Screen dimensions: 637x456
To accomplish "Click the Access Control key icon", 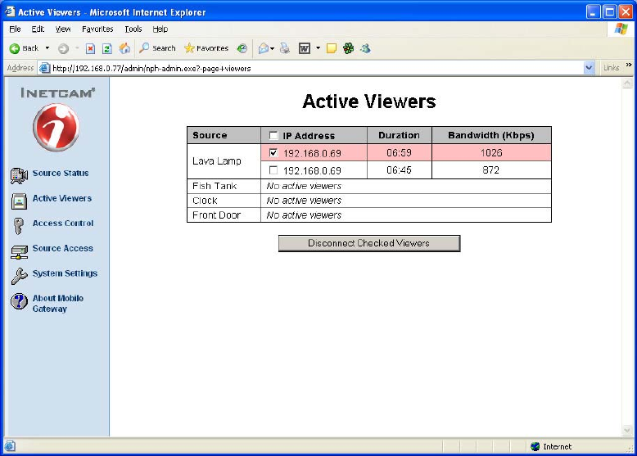I will click(x=19, y=225).
